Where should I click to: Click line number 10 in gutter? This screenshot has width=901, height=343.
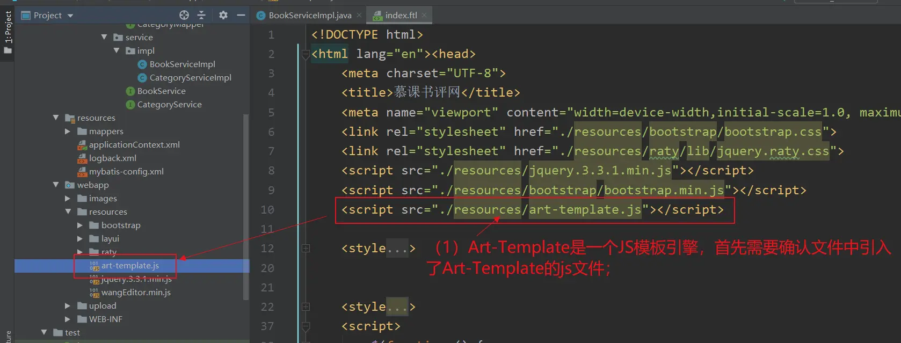267,209
